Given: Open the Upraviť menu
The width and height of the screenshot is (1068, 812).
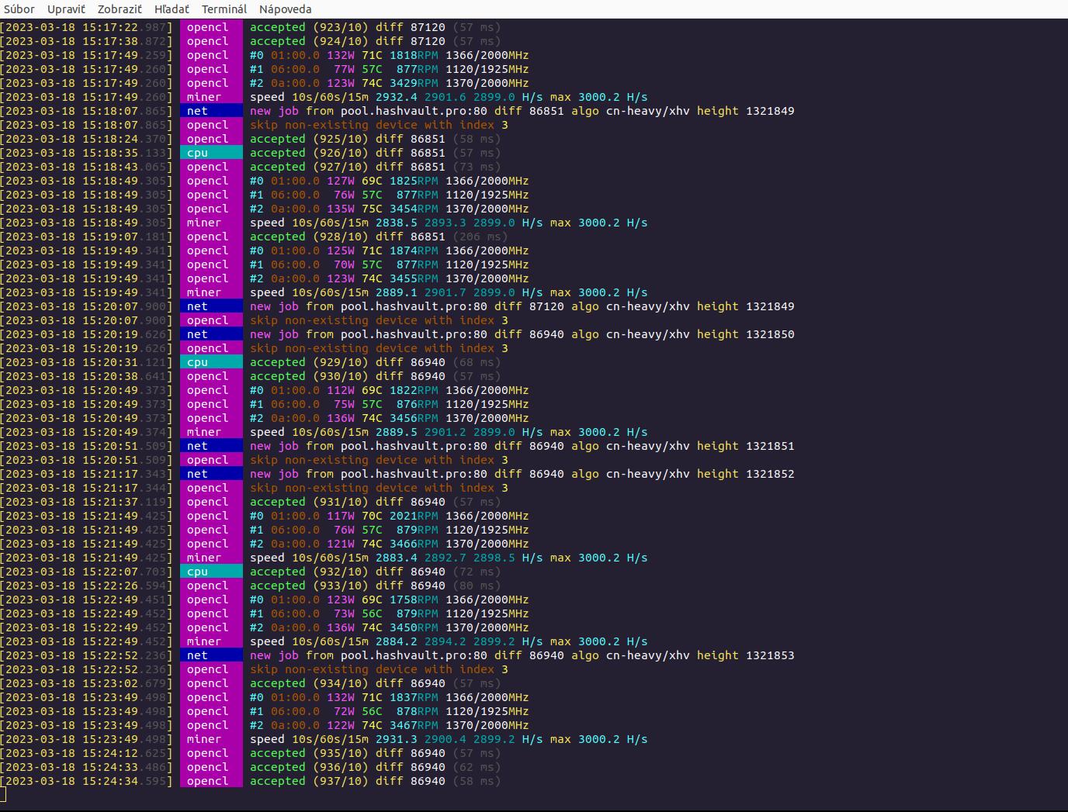Looking at the screenshot, I should [66, 9].
